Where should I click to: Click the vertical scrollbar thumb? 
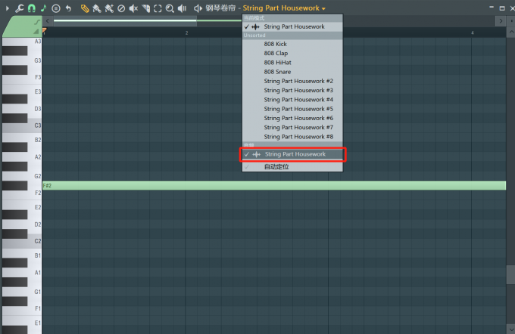click(x=511, y=274)
